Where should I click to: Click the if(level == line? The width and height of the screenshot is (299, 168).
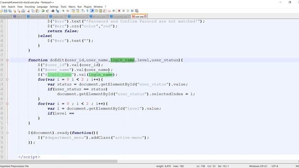tap(61, 113)
